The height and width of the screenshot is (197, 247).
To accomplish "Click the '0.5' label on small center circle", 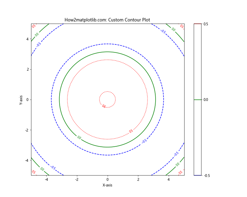I will (x=104, y=106).
